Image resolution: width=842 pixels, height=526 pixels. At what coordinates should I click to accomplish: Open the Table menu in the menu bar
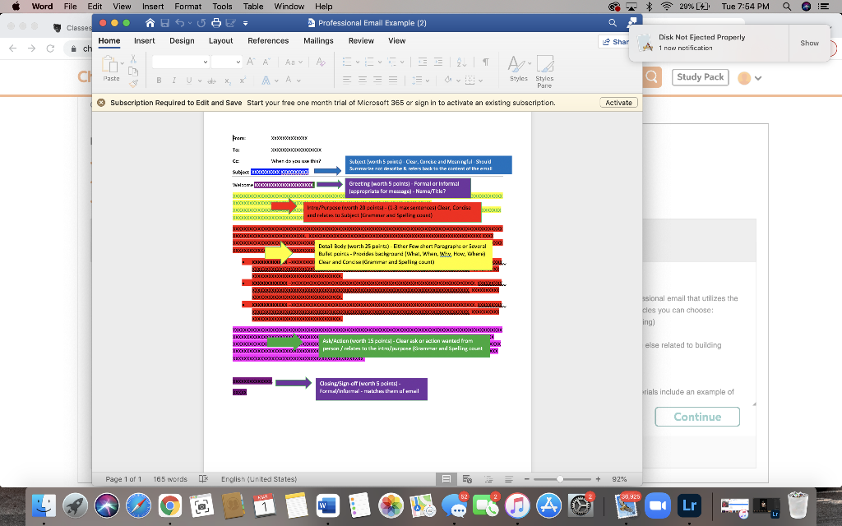[252, 7]
